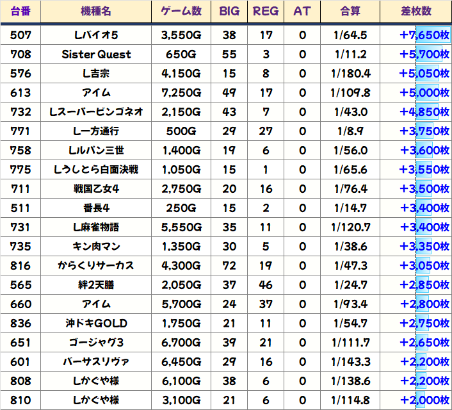
Task: Click the 1/24.7 combined ratio cell
Action: [350, 285]
